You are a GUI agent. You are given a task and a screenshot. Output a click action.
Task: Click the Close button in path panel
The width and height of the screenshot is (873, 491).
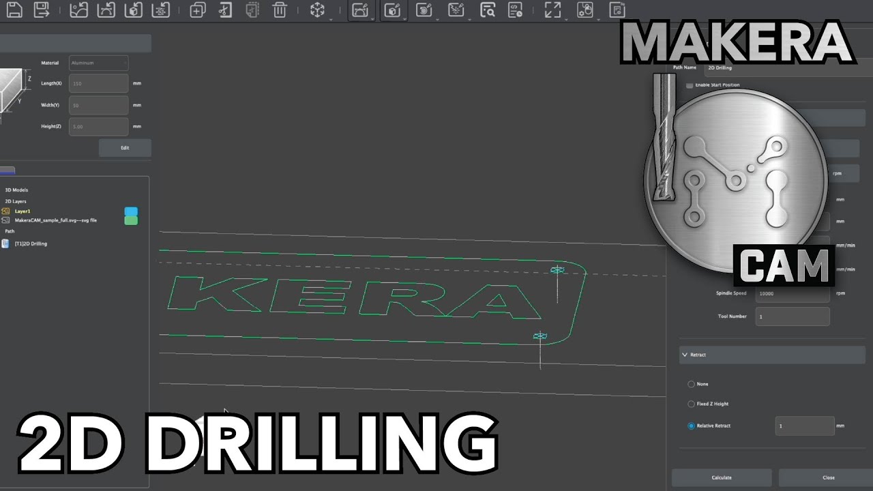[828, 477]
